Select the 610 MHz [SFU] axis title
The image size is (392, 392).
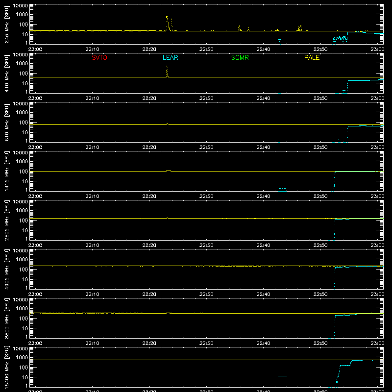(6, 122)
